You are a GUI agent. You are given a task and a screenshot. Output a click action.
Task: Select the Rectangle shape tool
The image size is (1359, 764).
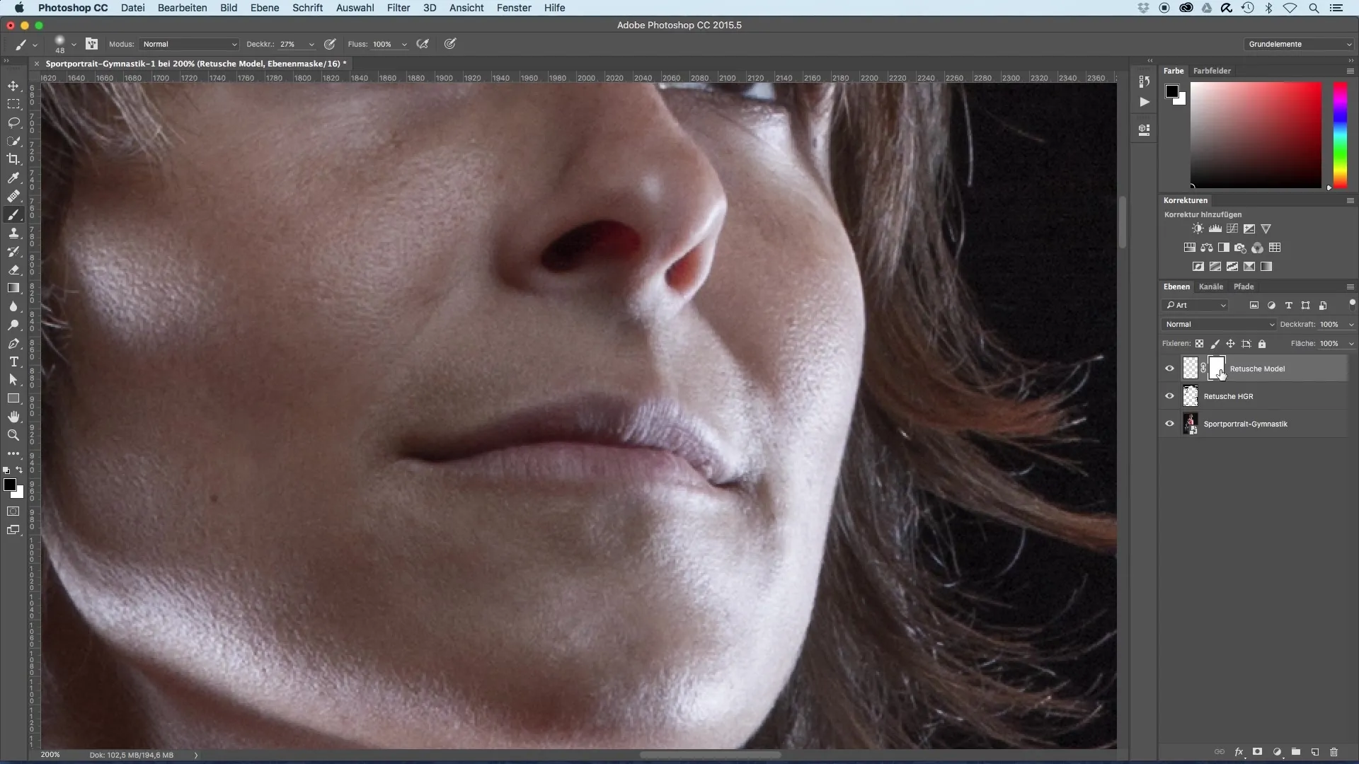(13, 398)
